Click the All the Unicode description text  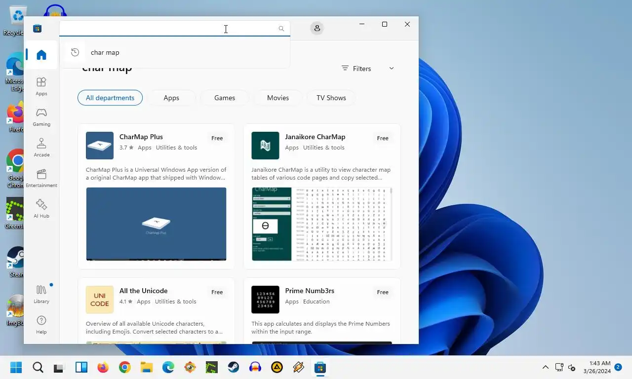154,328
